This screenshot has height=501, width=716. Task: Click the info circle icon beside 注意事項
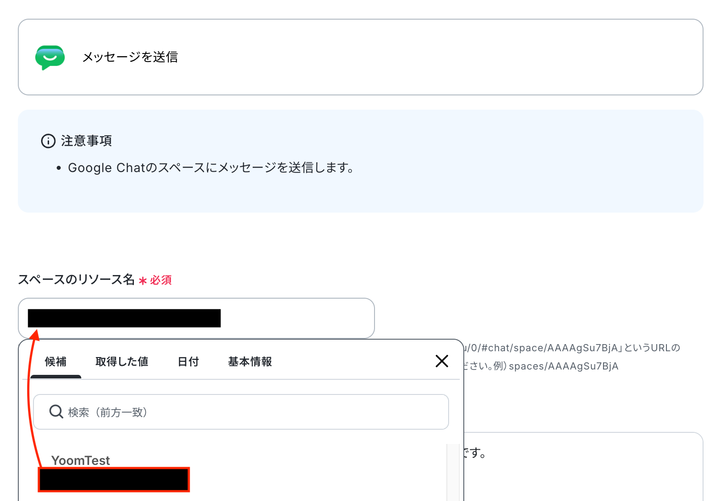48,141
